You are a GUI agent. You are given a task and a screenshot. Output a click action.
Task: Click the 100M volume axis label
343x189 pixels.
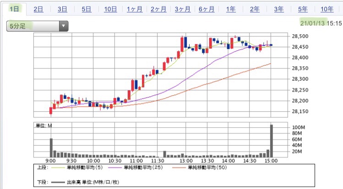pos(299,127)
